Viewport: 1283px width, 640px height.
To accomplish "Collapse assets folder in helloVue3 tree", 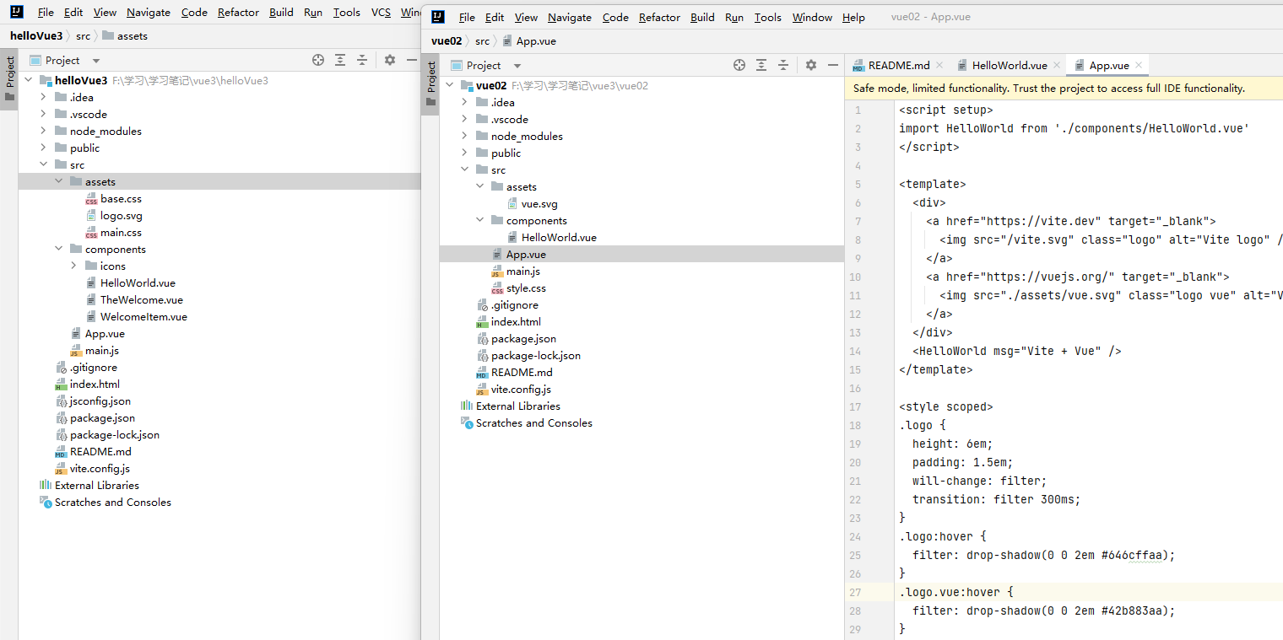I will pyautogui.click(x=58, y=181).
